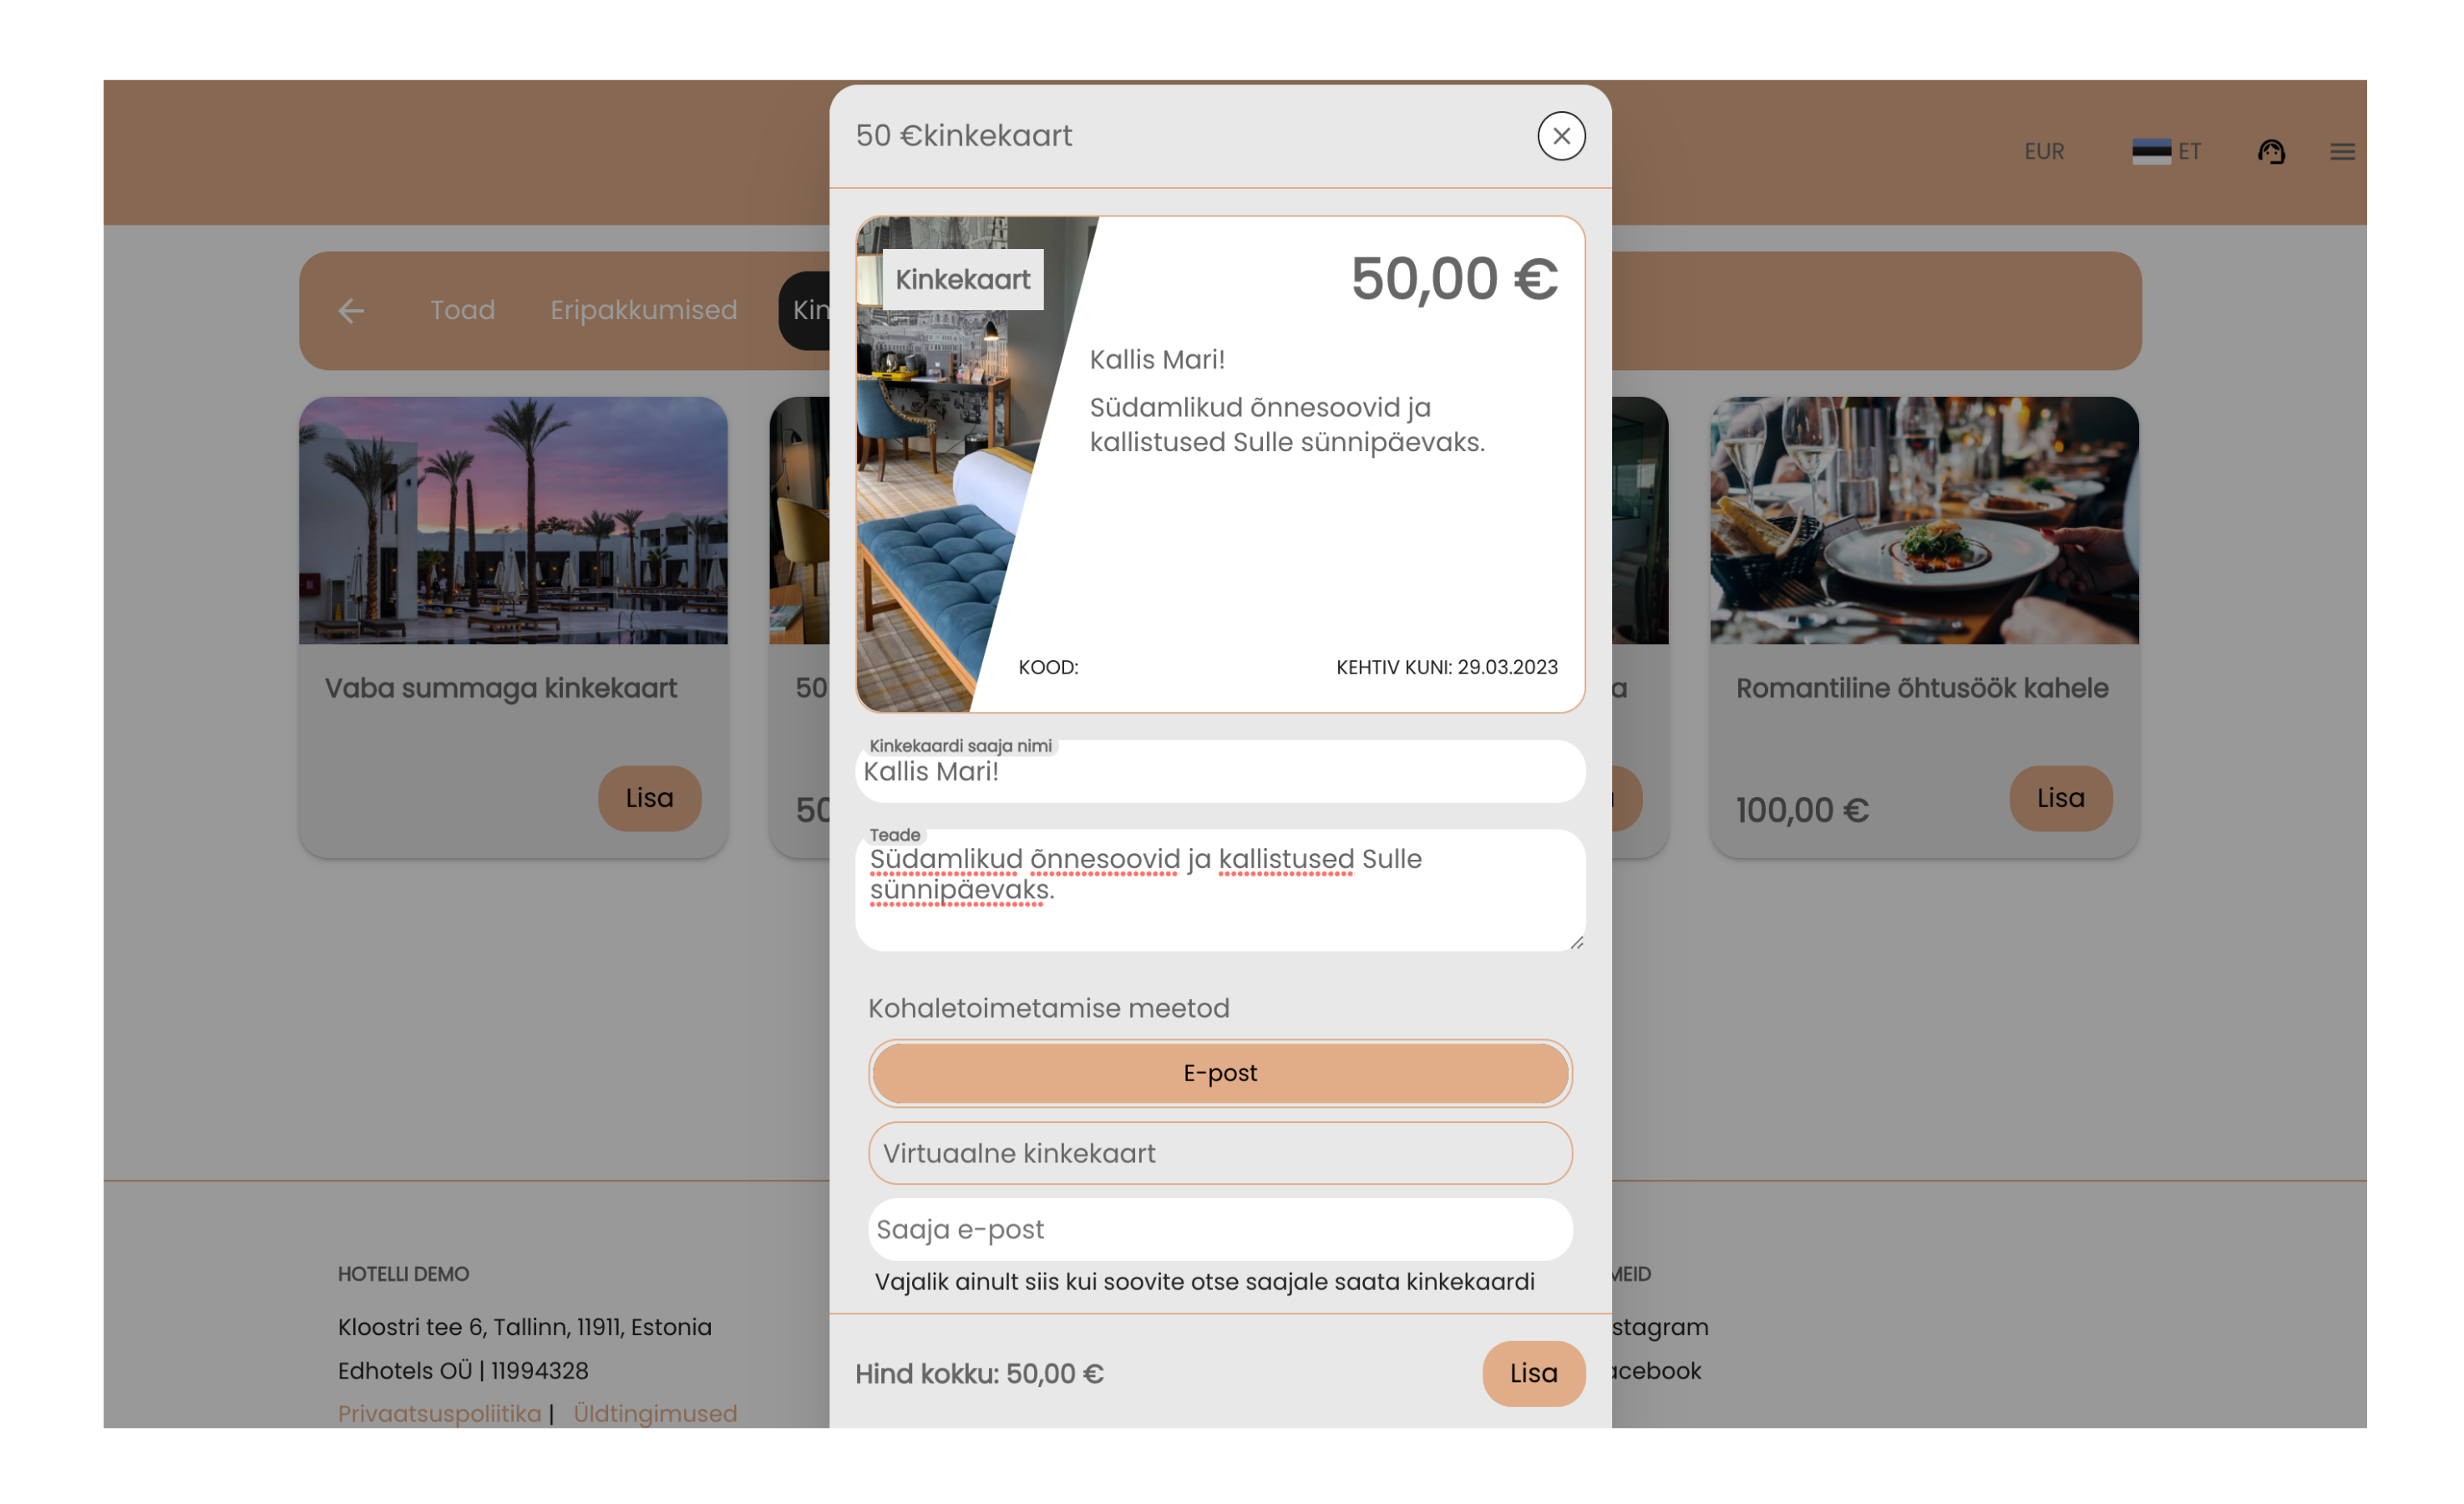Open the hamburger menu icon
The width and height of the screenshot is (2464, 1504).
[x=2342, y=151]
